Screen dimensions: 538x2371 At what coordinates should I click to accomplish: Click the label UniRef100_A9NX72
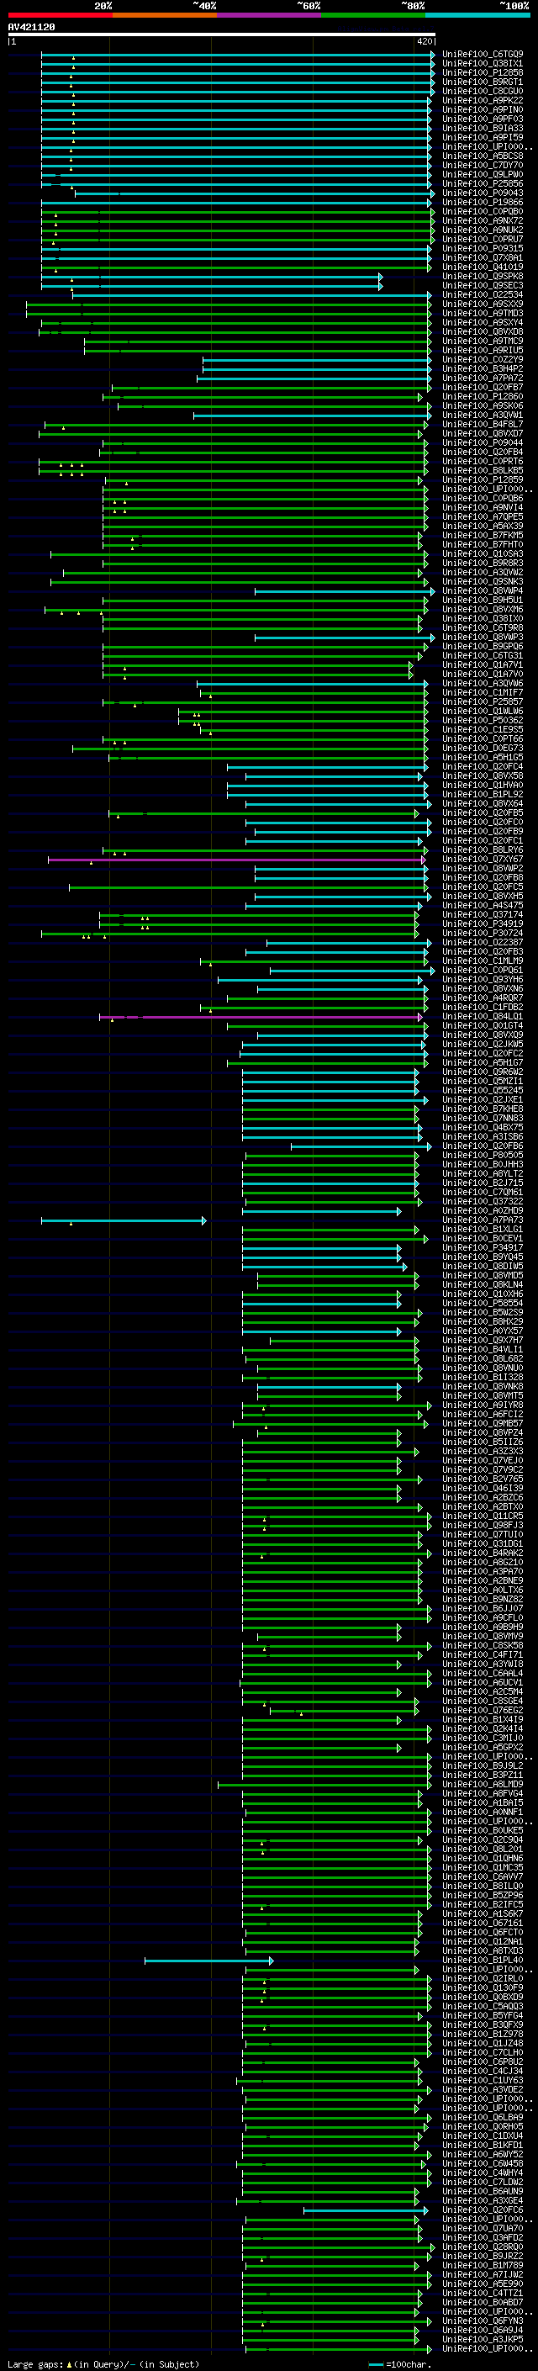[483, 221]
